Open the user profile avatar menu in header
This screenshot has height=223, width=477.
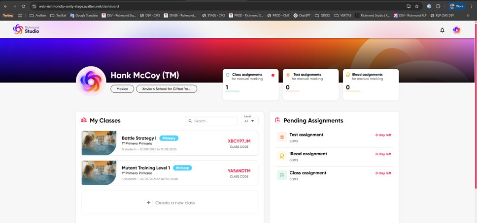point(457,30)
